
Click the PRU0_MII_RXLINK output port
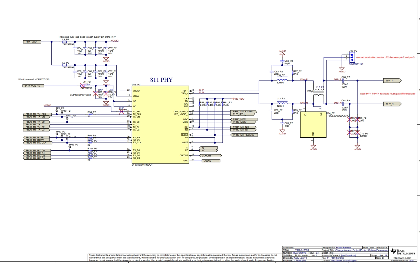coord(244,112)
